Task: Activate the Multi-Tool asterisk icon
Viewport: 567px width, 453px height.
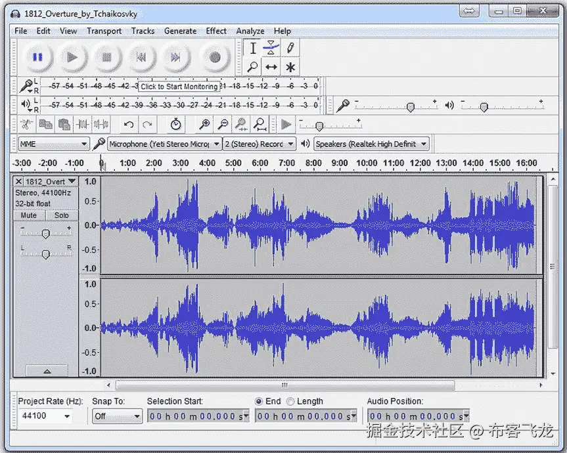Action: [290, 67]
